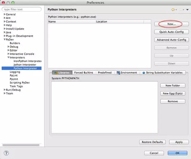This screenshot has height=159, width=191.
Task: Open the Environment tab
Action: point(127,73)
